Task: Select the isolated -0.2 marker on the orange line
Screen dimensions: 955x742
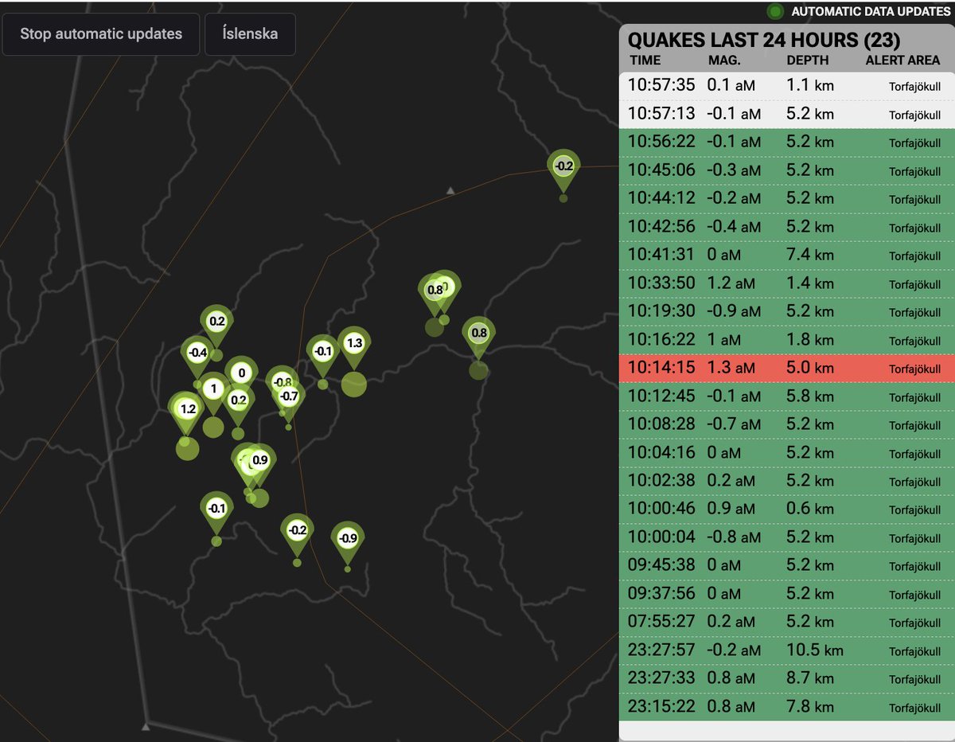Action: pos(563,171)
